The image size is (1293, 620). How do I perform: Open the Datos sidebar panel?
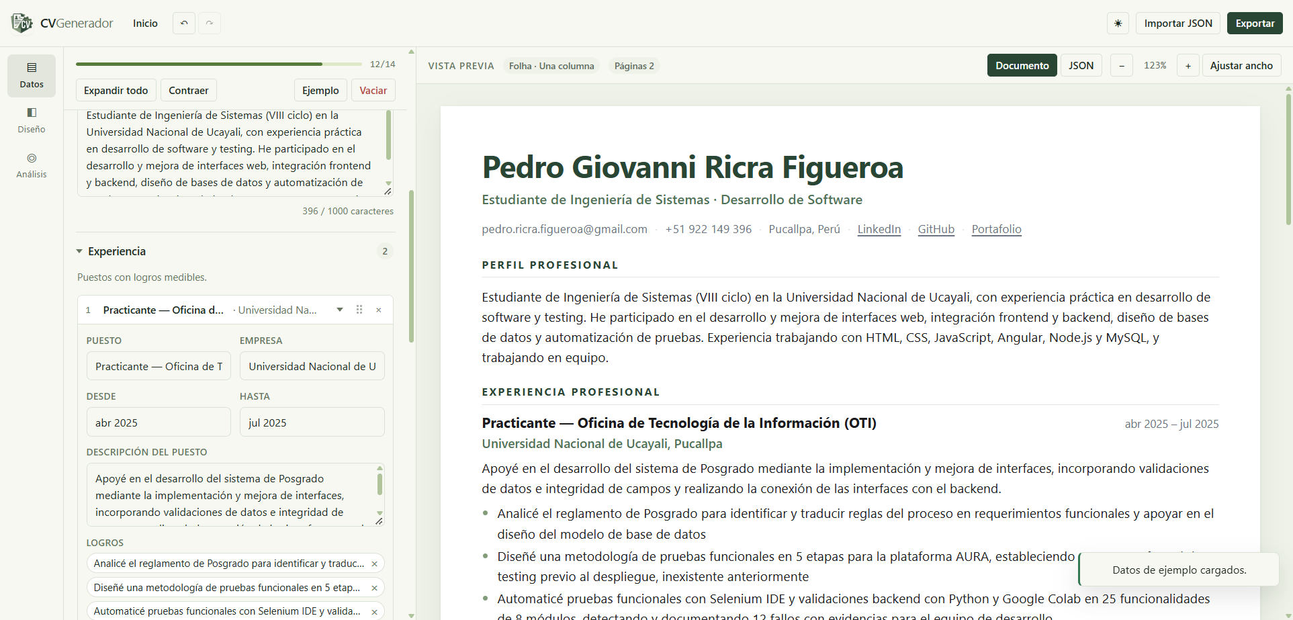click(x=32, y=75)
